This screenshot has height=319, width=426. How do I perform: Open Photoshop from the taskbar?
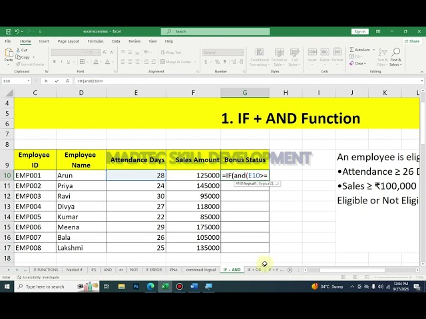(x=136, y=286)
